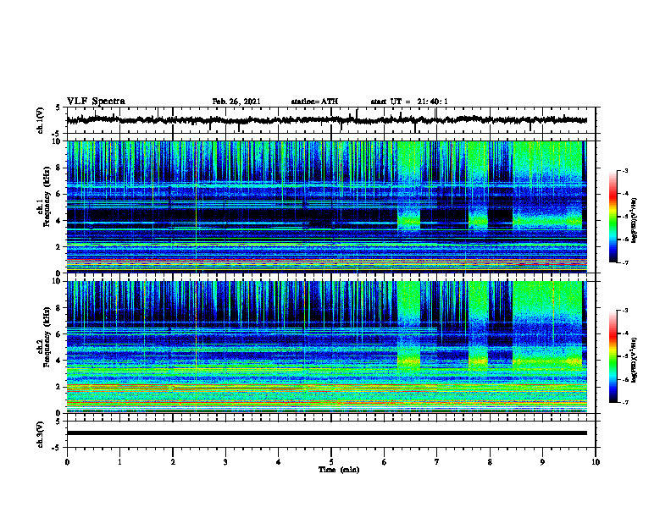Viewport: 671px width, 518px height.
Task: Click the "ch.1(V)" waveform axis label
Action: [x=41, y=120]
